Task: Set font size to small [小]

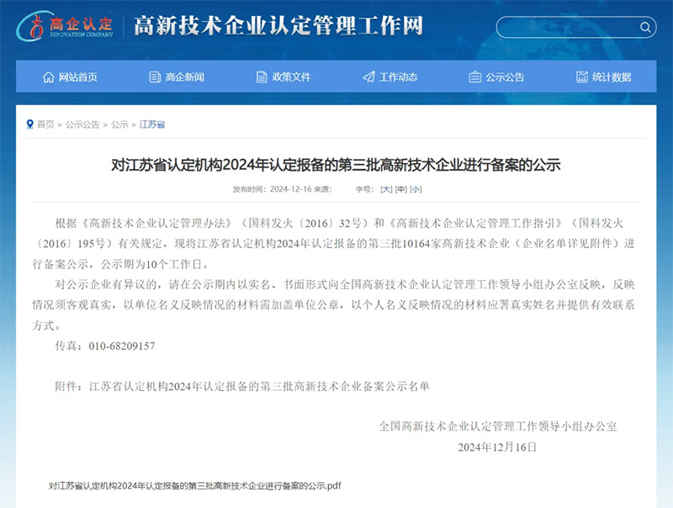Action: tap(416, 189)
